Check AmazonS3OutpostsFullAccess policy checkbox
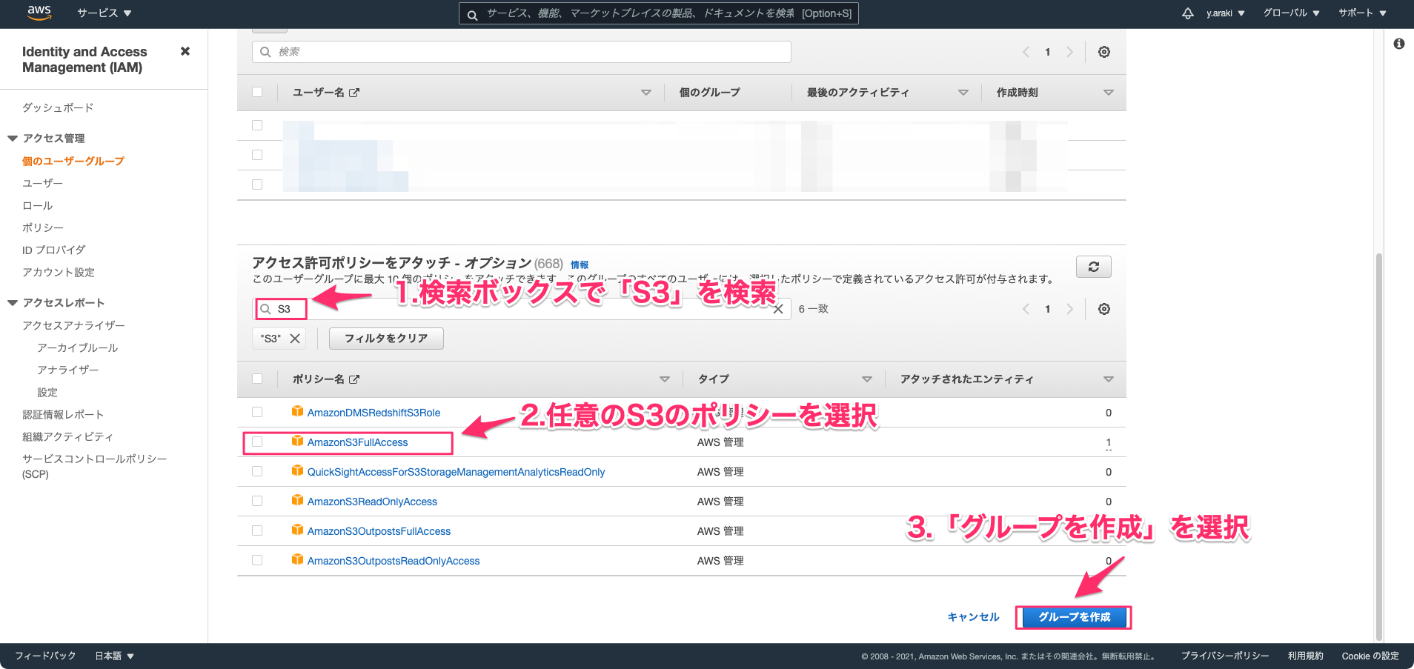This screenshot has height=669, width=1414. tap(257, 530)
